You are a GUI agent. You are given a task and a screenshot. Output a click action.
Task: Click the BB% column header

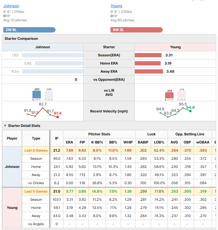113,142
